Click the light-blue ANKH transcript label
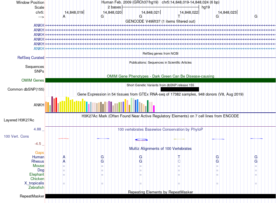Viewport: 276px width, 203px height. [x=39, y=48]
